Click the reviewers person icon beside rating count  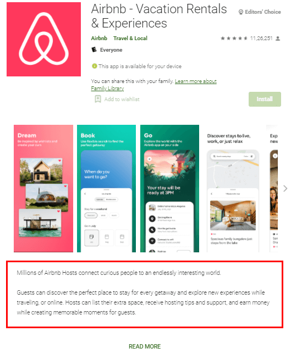(278, 38)
